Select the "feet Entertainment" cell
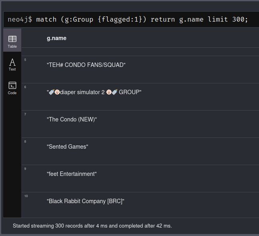 [x=72, y=174]
